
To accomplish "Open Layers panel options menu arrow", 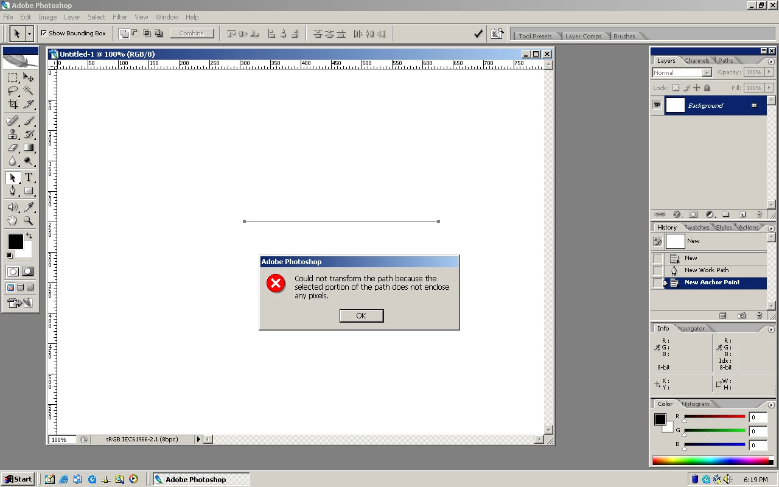I will pos(771,61).
